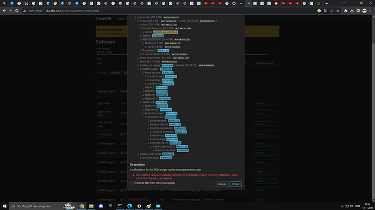Open Chrome downloads icon in toolbar
The height and width of the screenshot is (210, 375).
coord(352,11)
